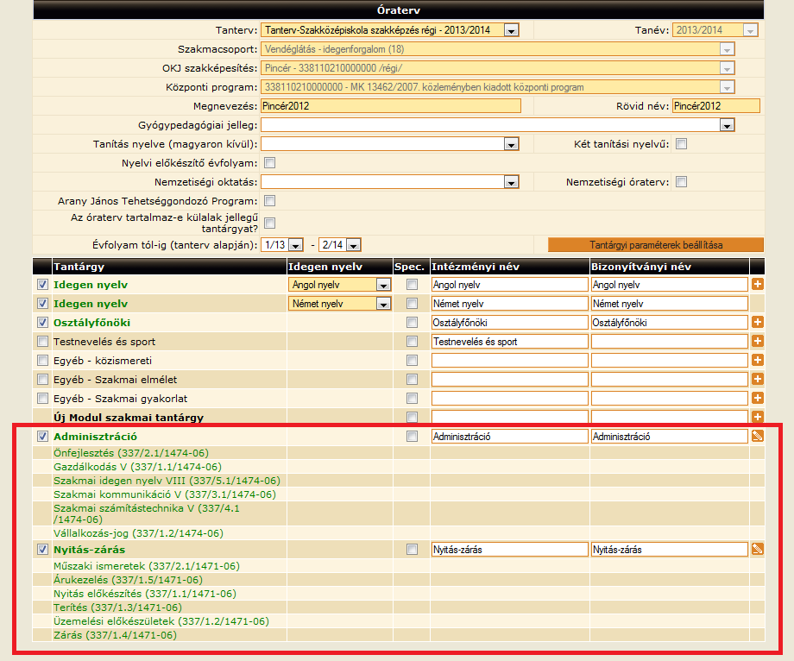Click Szakmai kommunikáció V module
The image size is (794, 661).
point(165,494)
